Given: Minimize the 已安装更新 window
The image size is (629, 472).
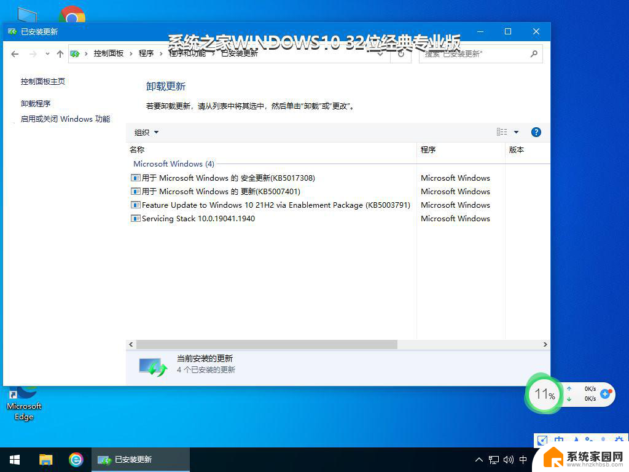Looking at the screenshot, I should tap(480, 31).
